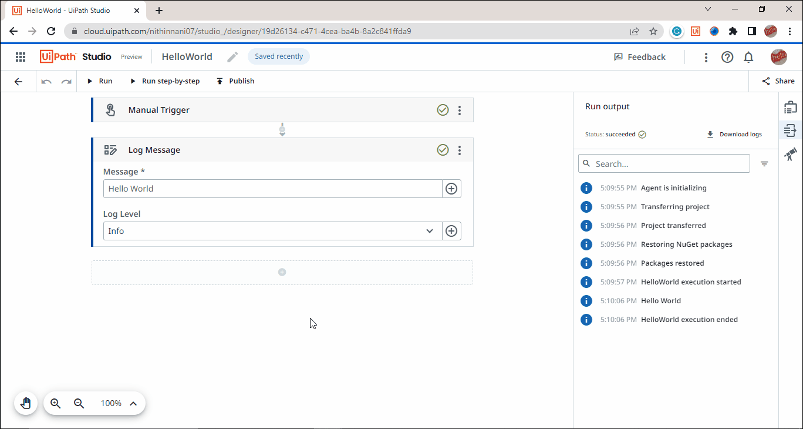Go back with the Studio back arrow
The image size is (803, 429).
(18, 81)
